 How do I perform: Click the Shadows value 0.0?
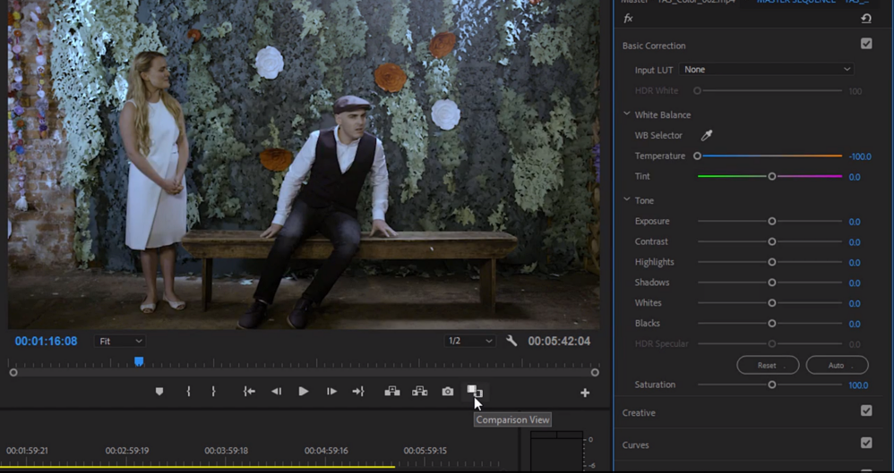pyautogui.click(x=854, y=283)
